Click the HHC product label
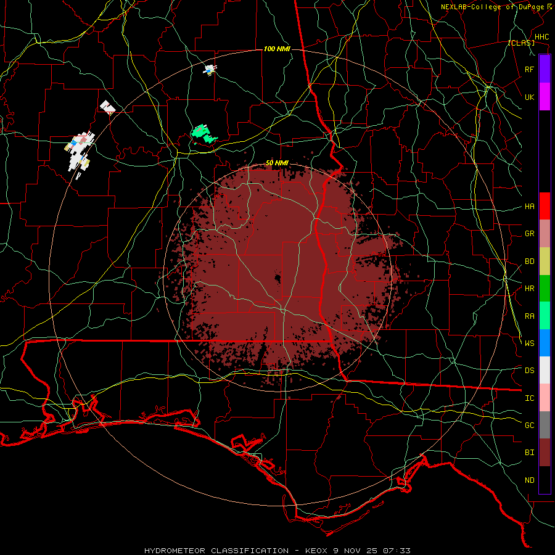This screenshot has width=555, height=555. (541, 37)
